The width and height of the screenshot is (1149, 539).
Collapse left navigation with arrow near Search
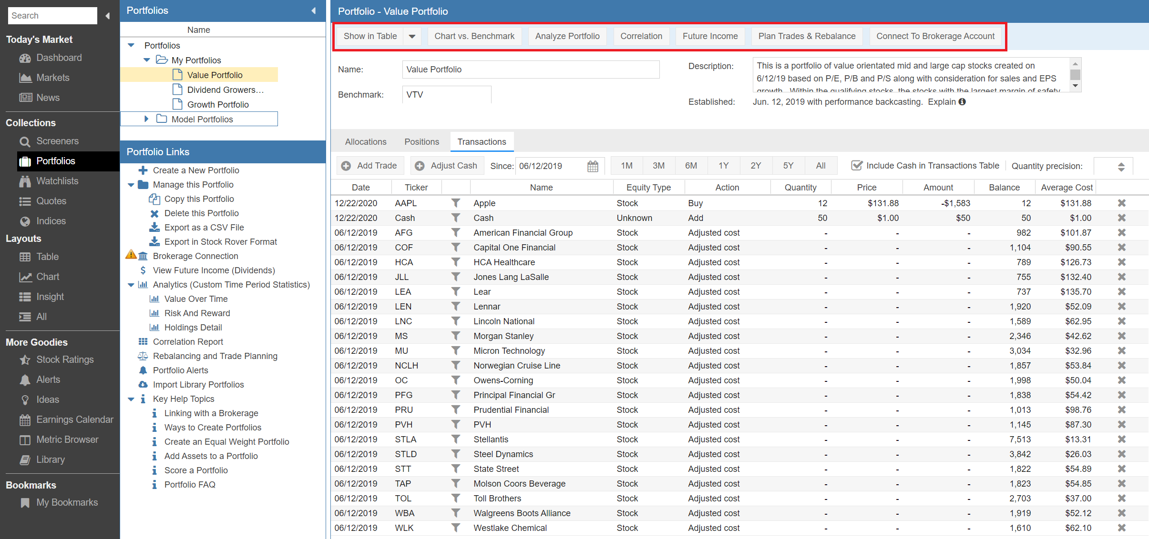click(x=108, y=16)
